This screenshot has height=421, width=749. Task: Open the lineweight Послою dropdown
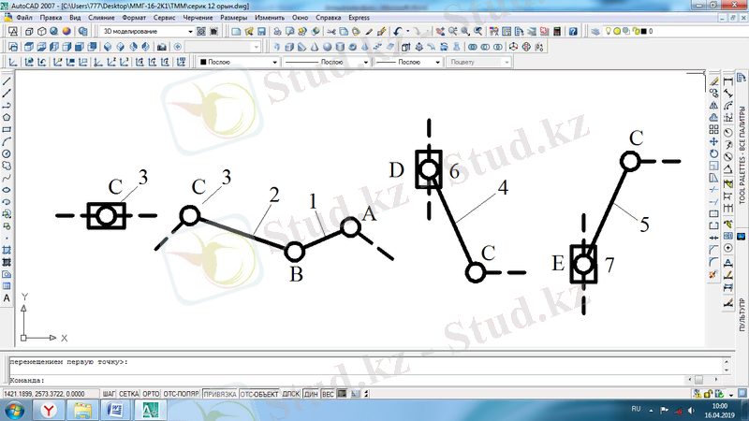pos(437,62)
